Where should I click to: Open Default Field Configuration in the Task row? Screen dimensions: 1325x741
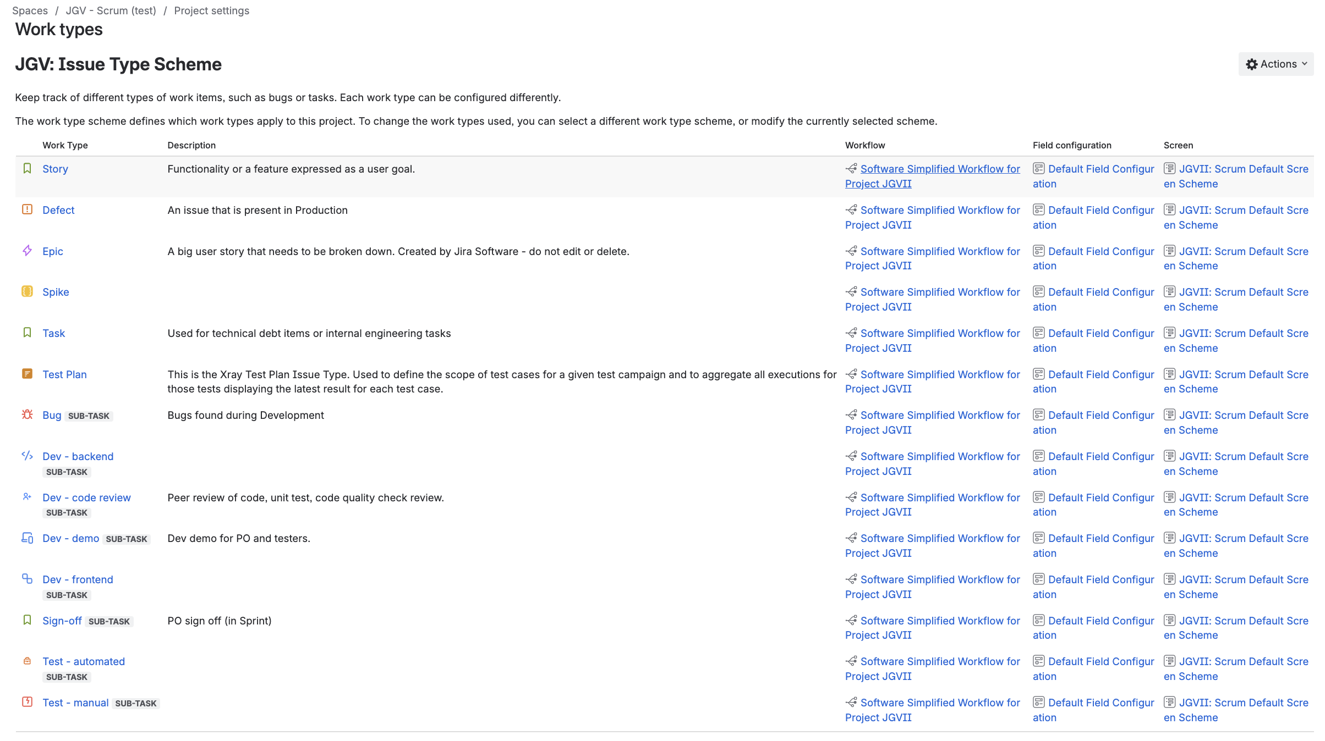coord(1093,340)
